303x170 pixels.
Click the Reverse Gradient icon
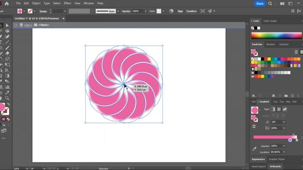point(254,127)
